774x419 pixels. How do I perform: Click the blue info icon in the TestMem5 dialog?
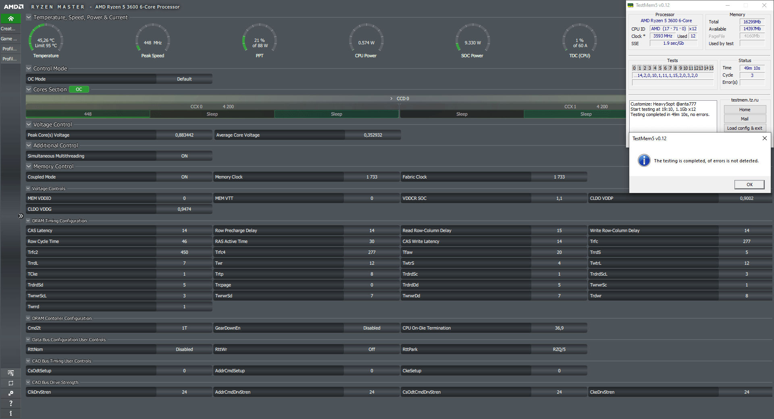pyautogui.click(x=644, y=160)
